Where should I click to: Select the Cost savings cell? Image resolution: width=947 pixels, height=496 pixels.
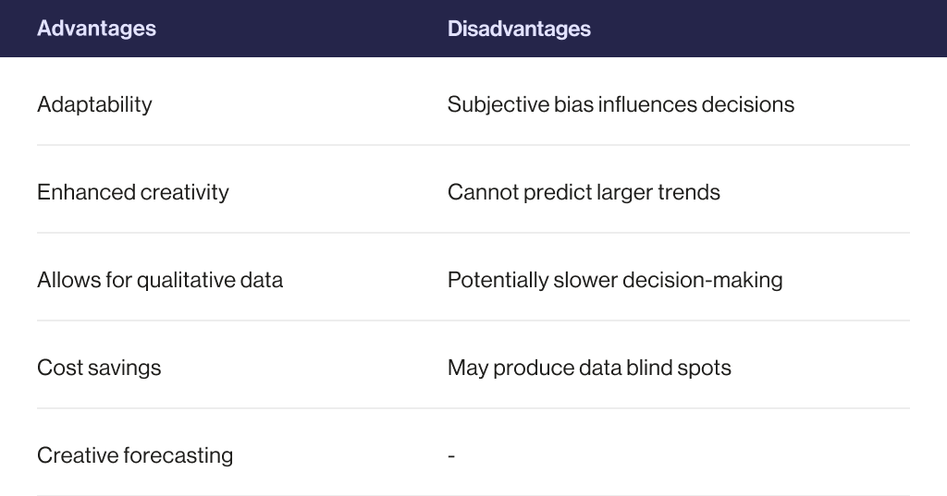[x=99, y=368]
